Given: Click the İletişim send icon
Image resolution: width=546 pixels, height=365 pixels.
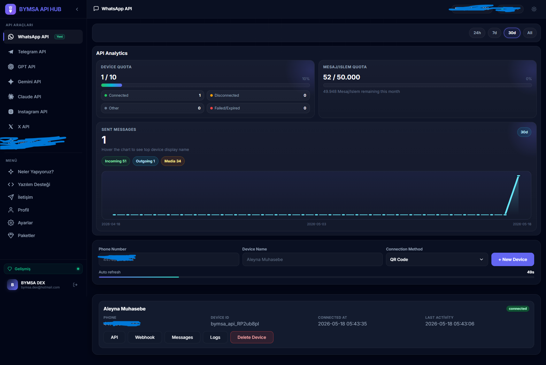Looking at the screenshot, I should point(11,197).
